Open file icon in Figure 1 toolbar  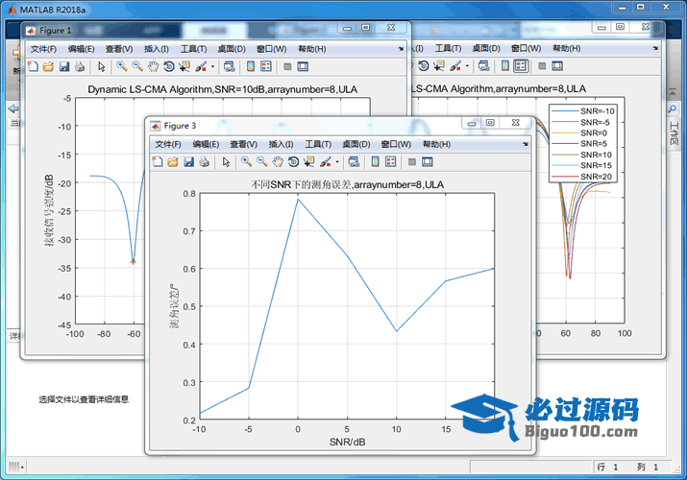(x=48, y=66)
